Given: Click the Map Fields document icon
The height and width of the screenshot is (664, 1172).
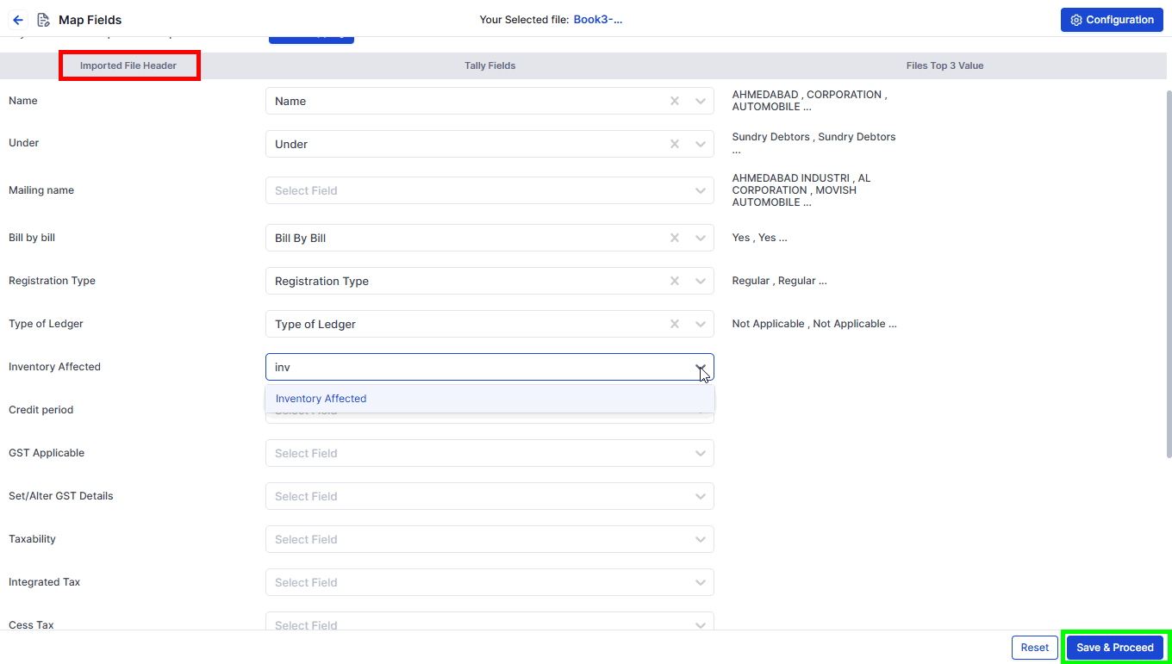Looking at the screenshot, I should click(x=43, y=20).
